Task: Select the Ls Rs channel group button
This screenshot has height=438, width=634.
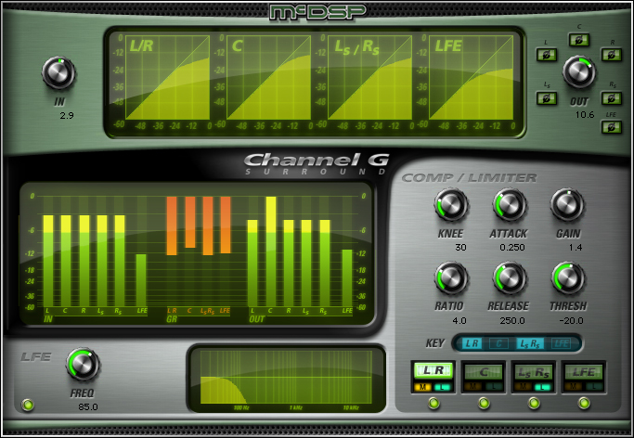Action: coord(534,372)
